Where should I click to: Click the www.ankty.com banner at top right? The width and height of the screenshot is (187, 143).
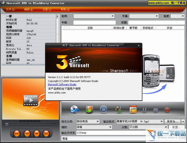167,3
